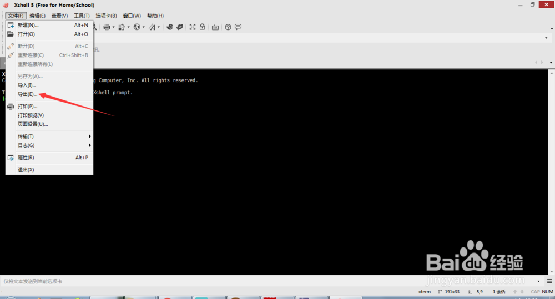Expand the font icon's dropdown arrow
Image resolution: width=555 pixels, height=299 pixels.
(x=159, y=27)
